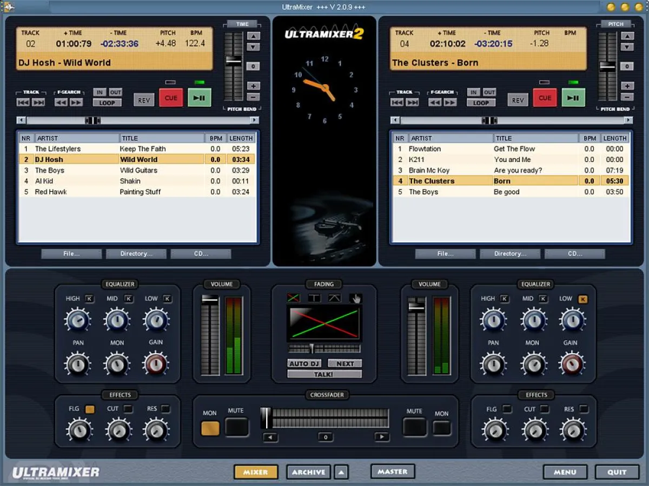Mute the right mixer channel
This screenshot has width=649, height=486.
click(x=414, y=427)
